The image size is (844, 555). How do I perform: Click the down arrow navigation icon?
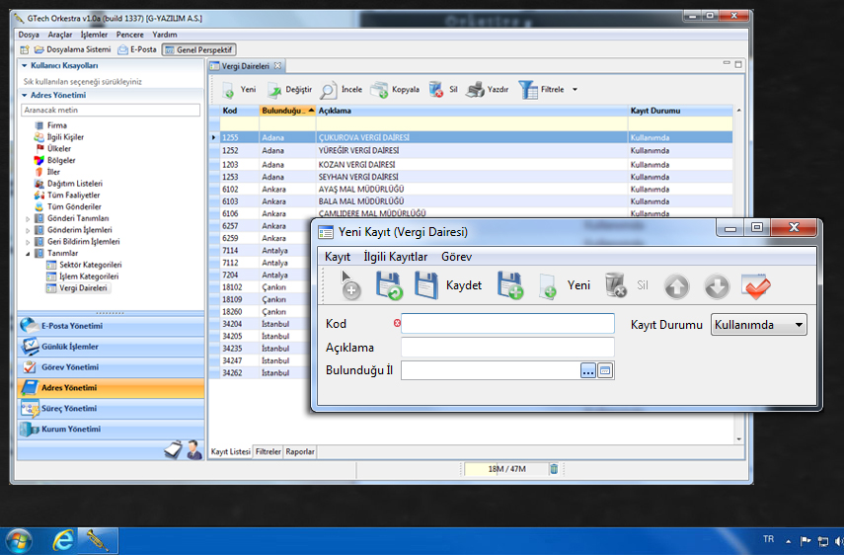pyautogui.click(x=717, y=286)
